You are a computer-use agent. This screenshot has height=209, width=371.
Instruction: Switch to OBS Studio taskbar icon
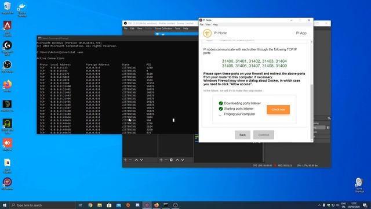pyautogui.click(x=175, y=205)
